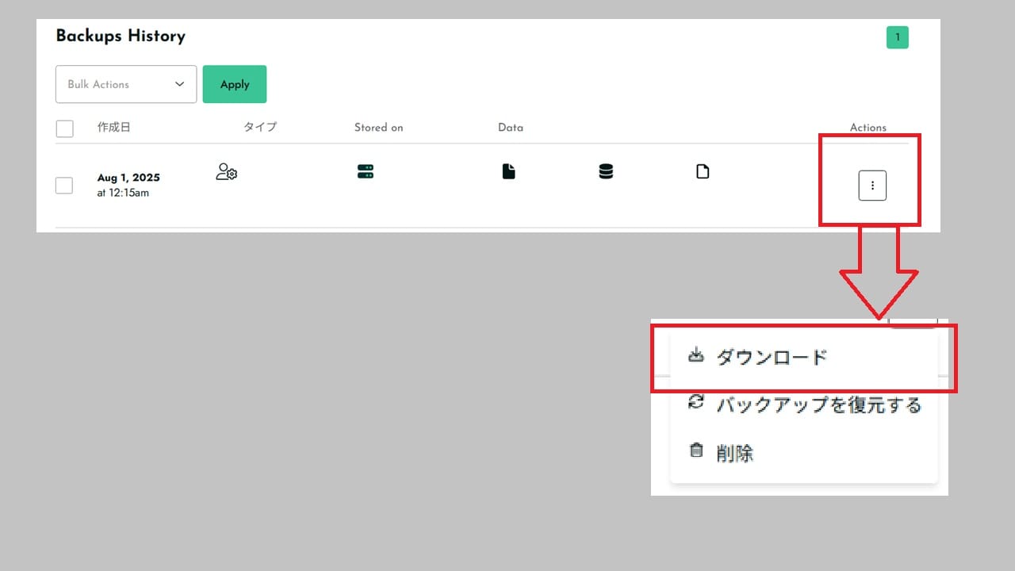The height and width of the screenshot is (571, 1015).
Task: Click the outlined document icon in the row
Action: (703, 171)
